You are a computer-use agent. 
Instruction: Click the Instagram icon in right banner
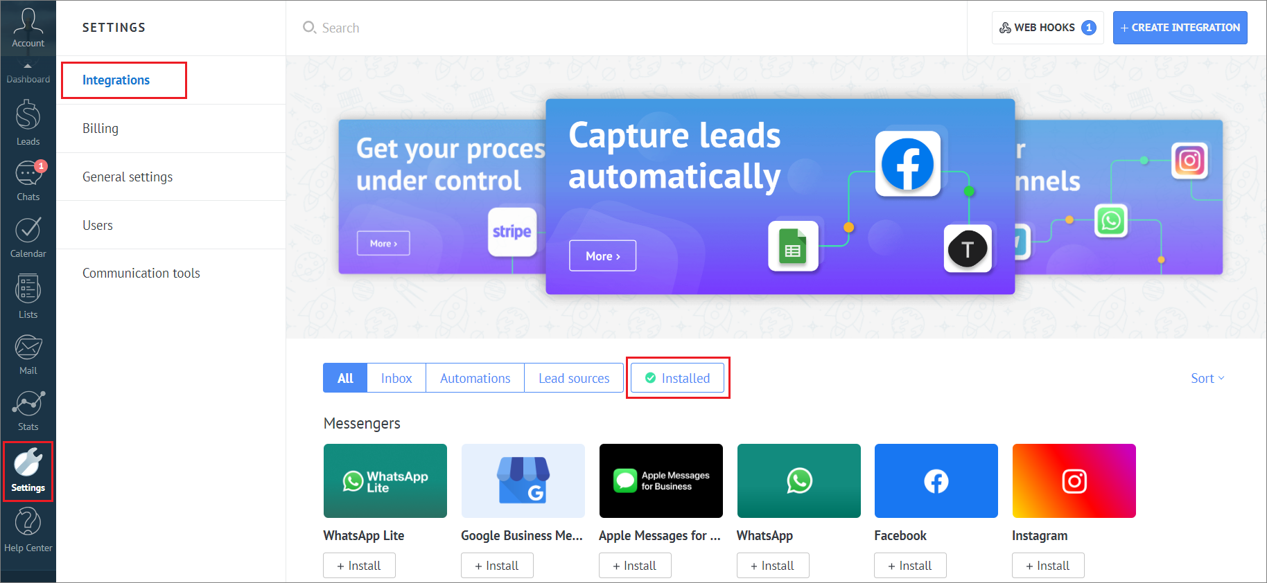1189,161
